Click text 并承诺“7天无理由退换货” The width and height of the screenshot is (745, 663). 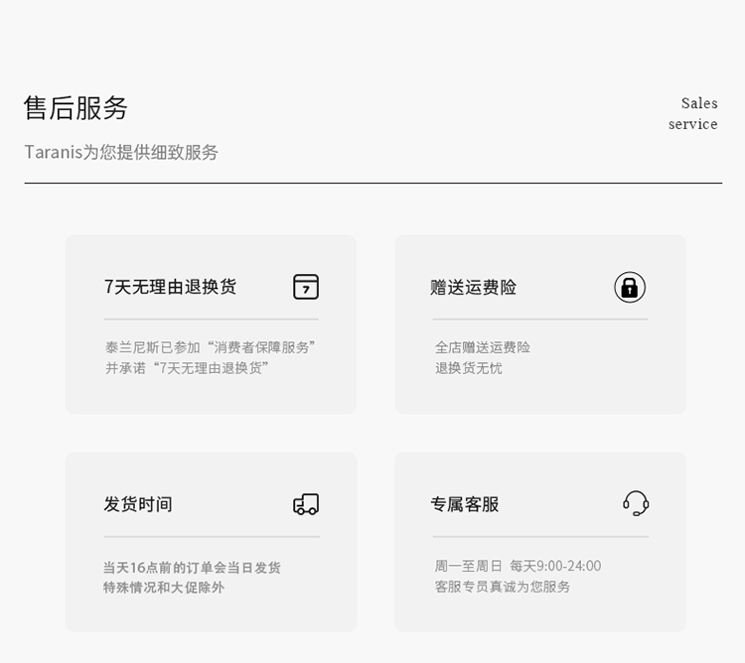[187, 368]
